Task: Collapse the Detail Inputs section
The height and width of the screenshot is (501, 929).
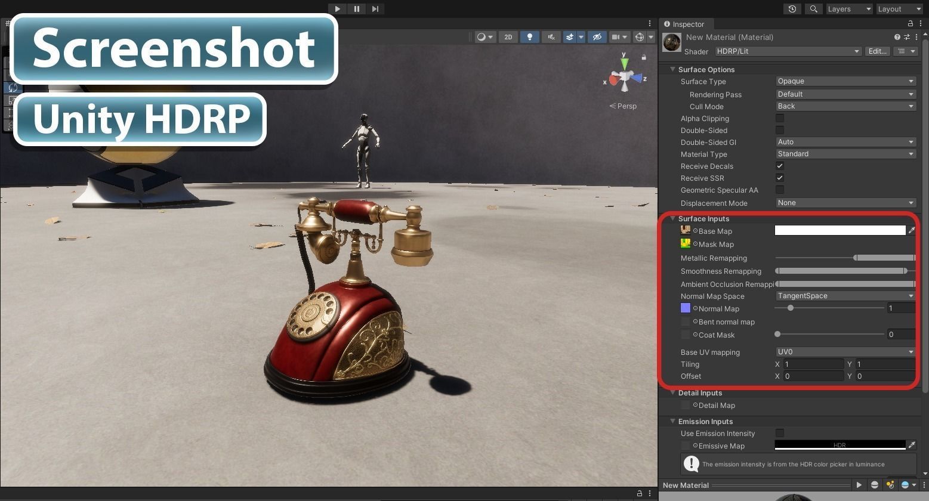Action: pos(673,393)
